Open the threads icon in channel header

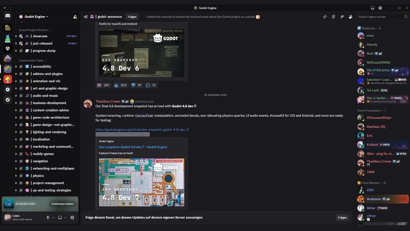point(325,17)
